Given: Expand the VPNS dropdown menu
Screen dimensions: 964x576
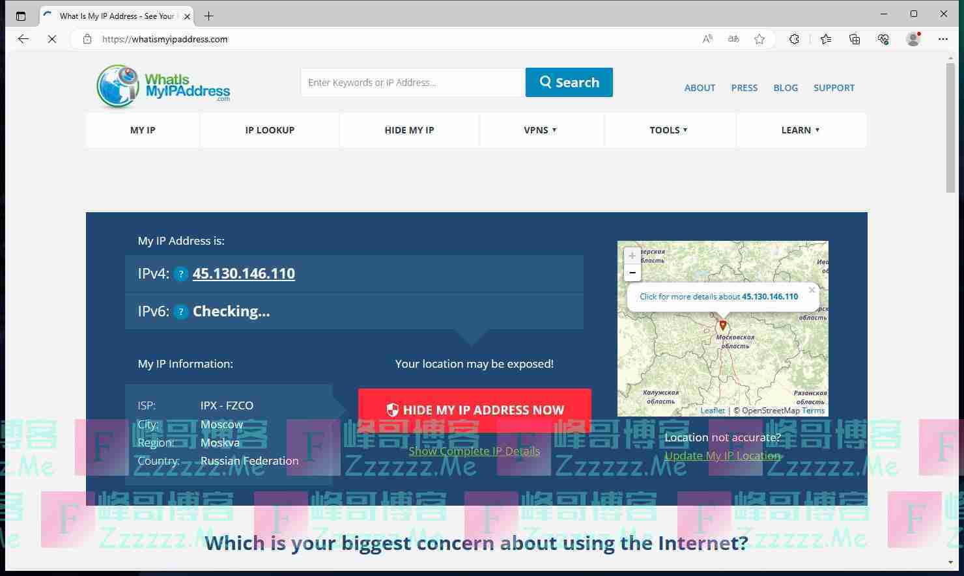Looking at the screenshot, I should (540, 130).
